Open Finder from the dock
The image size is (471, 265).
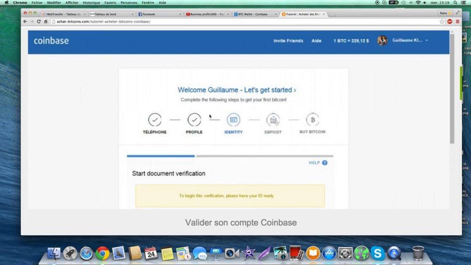54,253
